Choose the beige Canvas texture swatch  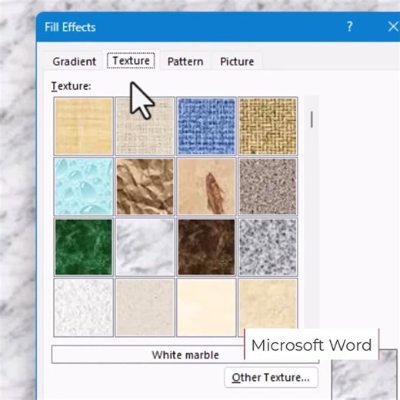point(145,126)
